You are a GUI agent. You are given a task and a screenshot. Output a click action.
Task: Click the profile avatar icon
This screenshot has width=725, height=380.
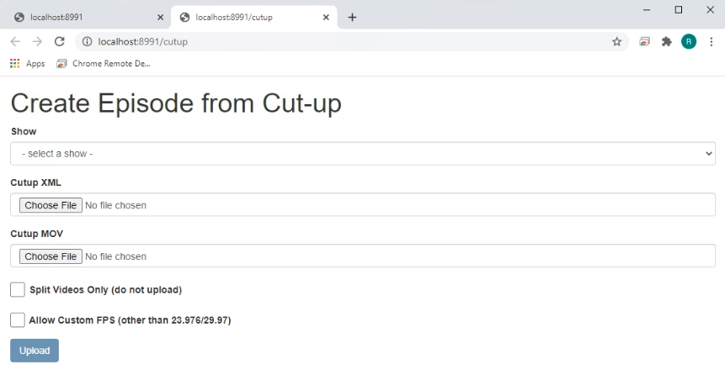click(689, 41)
